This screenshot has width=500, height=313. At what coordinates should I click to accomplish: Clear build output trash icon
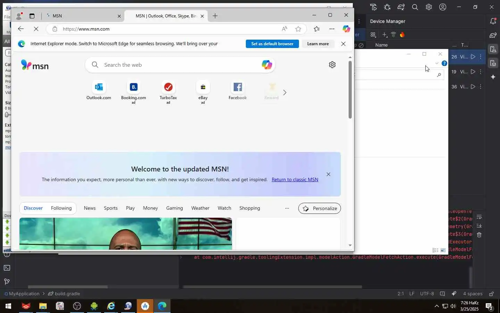tap(479, 235)
